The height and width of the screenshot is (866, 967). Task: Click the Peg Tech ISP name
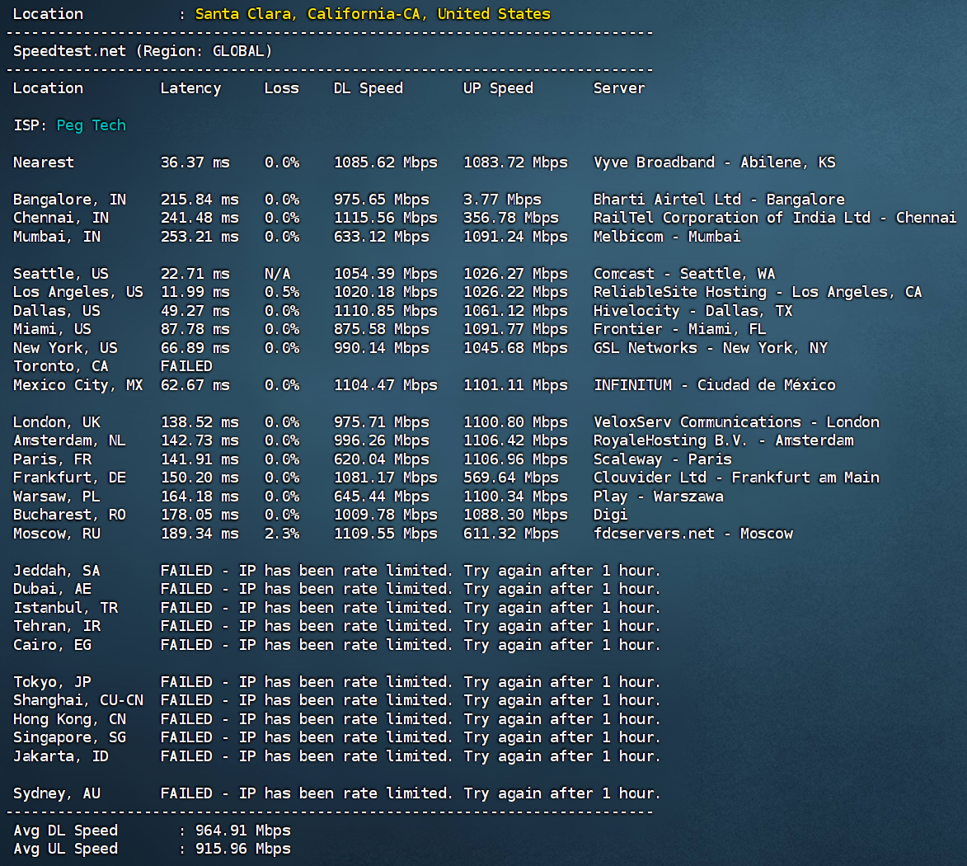coord(92,126)
